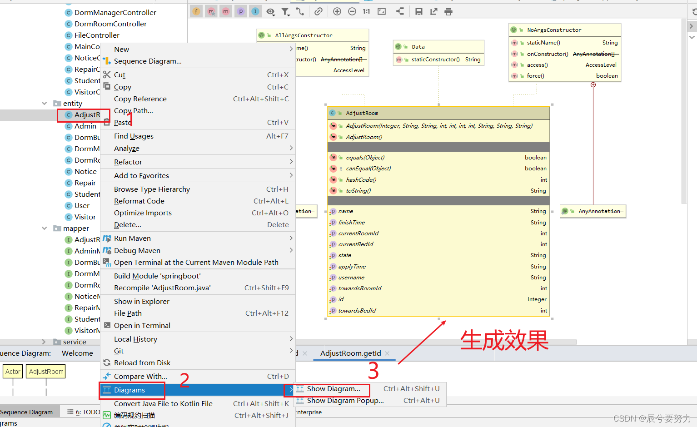This screenshot has height=427, width=697.
Task: Click the zoom out icon
Action: click(352, 11)
